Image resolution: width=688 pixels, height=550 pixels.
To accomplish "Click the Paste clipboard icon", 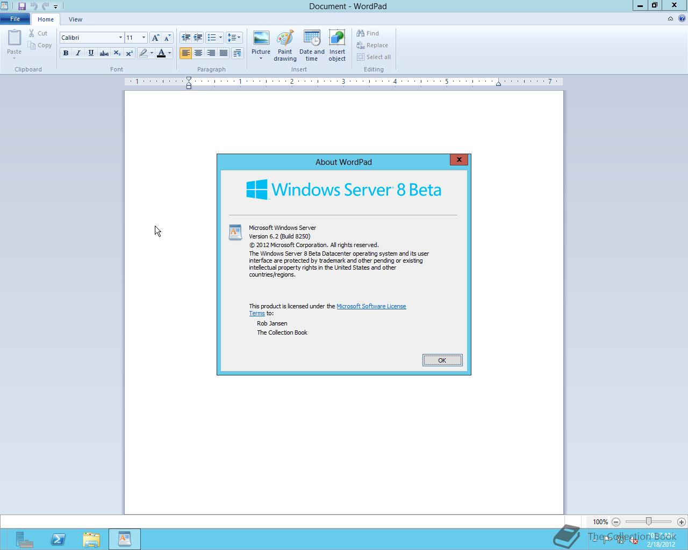I will 15,39.
